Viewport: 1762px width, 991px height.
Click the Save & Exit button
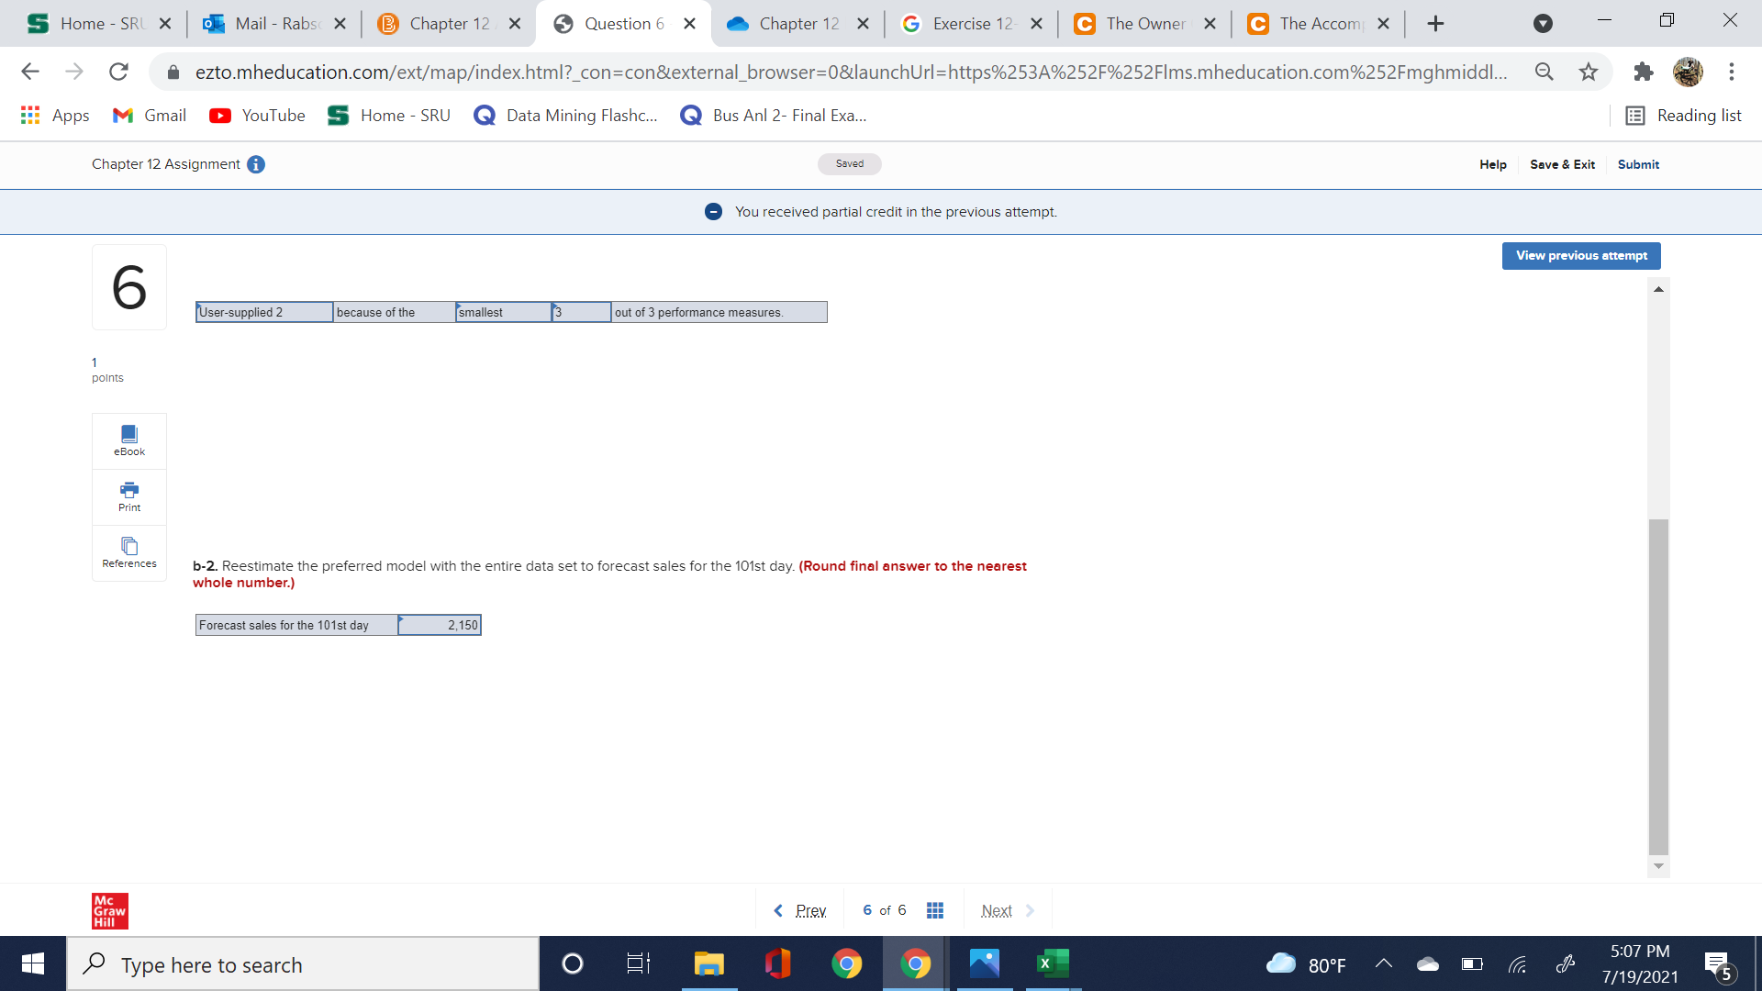click(1561, 163)
